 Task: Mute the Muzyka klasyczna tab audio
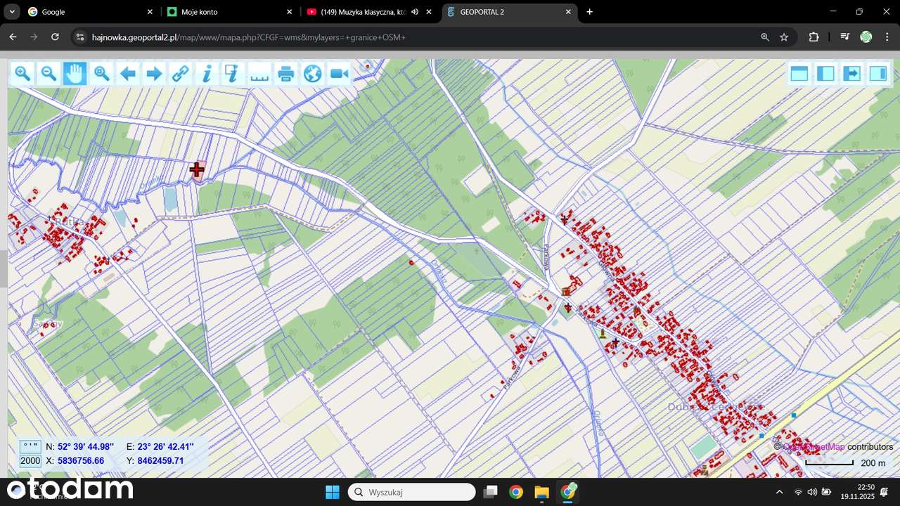point(415,12)
